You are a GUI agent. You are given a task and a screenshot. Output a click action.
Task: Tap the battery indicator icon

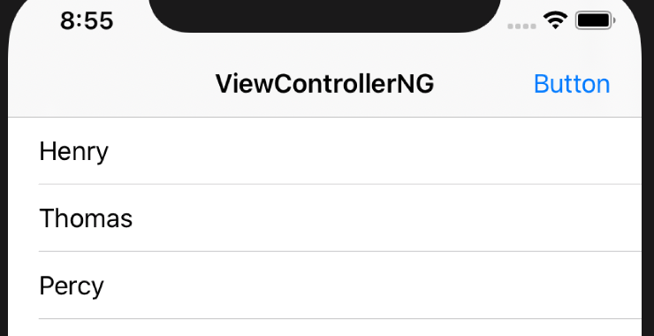coord(595,20)
